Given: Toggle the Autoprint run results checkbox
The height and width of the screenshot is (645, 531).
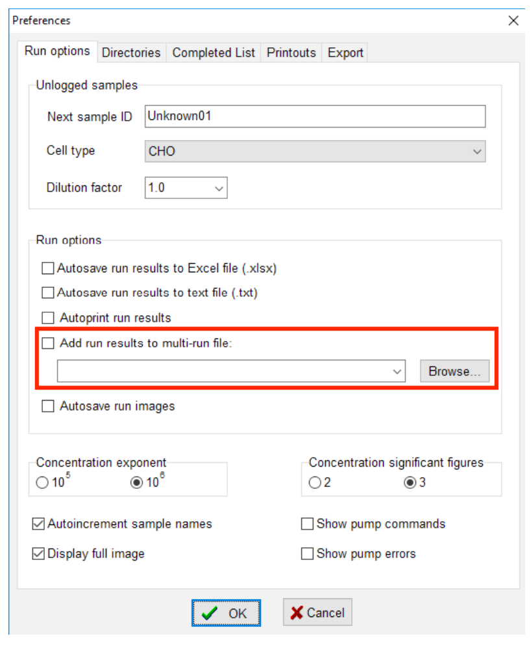Looking at the screenshot, I should click(48, 318).
